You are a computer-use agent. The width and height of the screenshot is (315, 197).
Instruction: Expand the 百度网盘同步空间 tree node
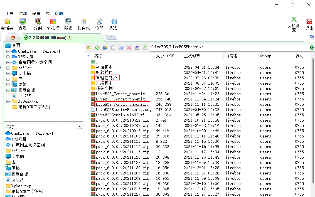pos(8,62)
